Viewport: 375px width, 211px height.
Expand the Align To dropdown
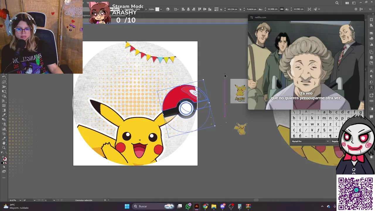coord(176,9)
